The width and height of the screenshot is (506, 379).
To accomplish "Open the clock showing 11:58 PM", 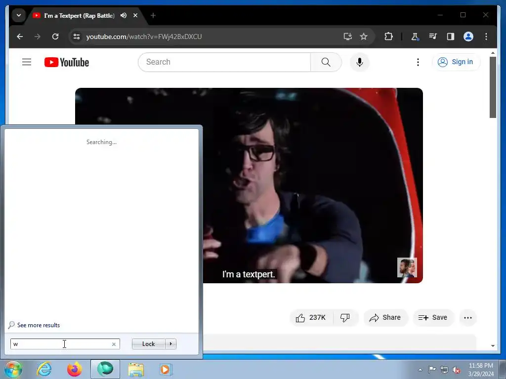I will click(x=481, y=370).
